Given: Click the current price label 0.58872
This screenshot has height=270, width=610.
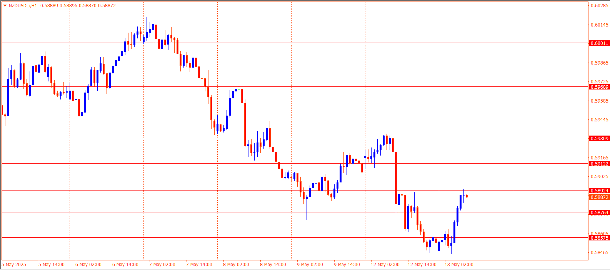Looking at the screenshot, I should pyautogui.click(x=599, y=197).
